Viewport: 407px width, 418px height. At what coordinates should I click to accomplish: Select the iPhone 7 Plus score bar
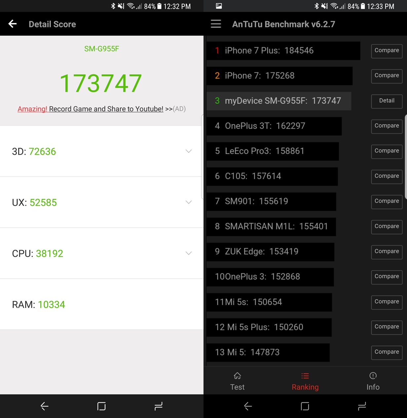pyautogui.click(x=283, y=51)
